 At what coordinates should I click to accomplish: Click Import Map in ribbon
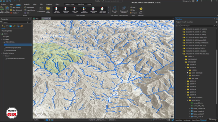point(29,7)
